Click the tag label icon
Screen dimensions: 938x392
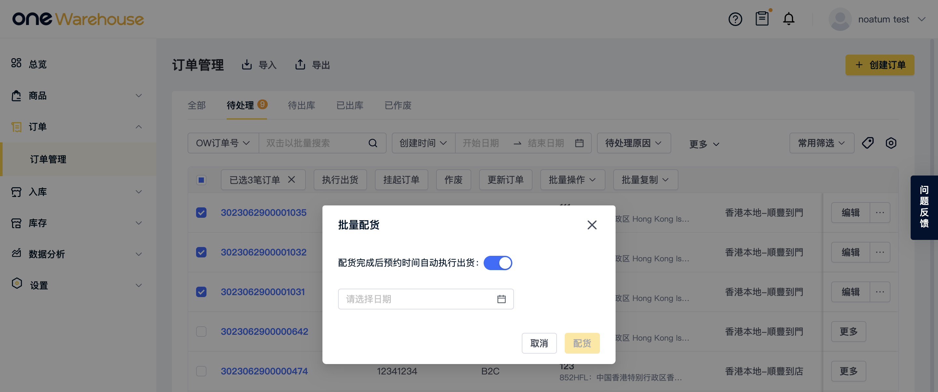(868, 143)
